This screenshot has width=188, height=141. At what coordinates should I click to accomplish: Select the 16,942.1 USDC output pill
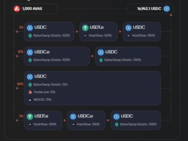151,9
